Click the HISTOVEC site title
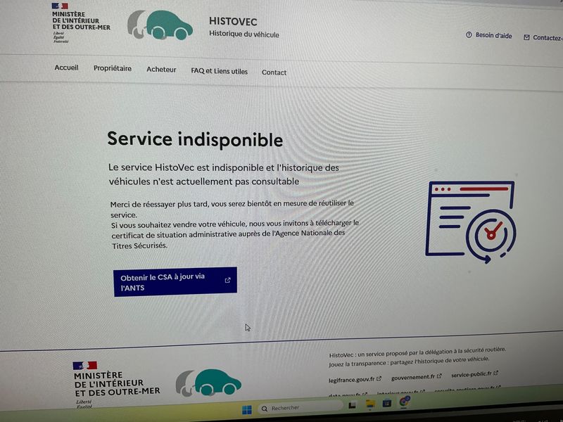Image resolution: width=563 pixels, height=422 pixels. click(x=233, y=22)
